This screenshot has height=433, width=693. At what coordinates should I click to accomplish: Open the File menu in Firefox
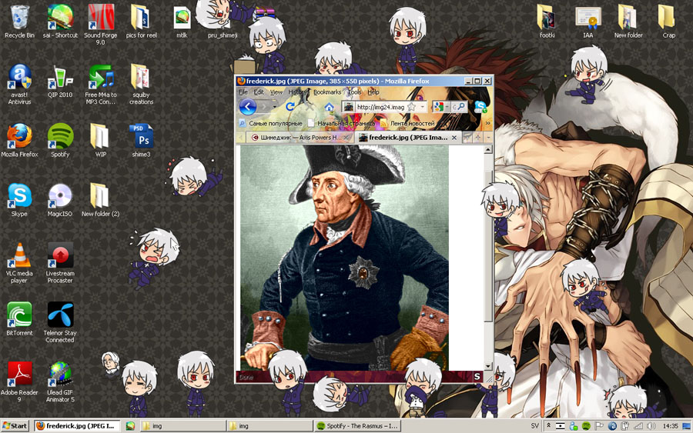(x=243, y=92)
